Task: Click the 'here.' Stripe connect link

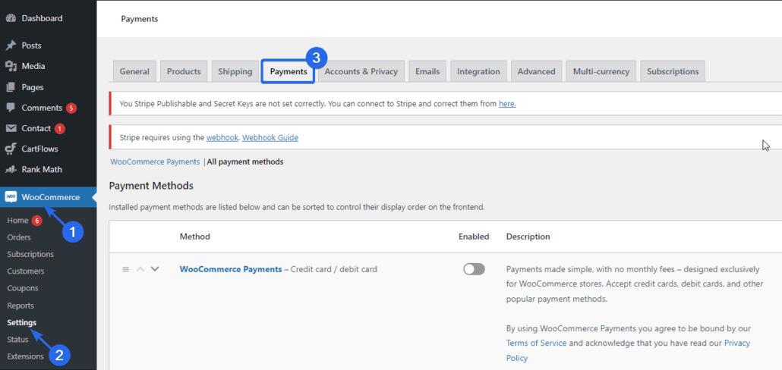Action: (507, 104)
